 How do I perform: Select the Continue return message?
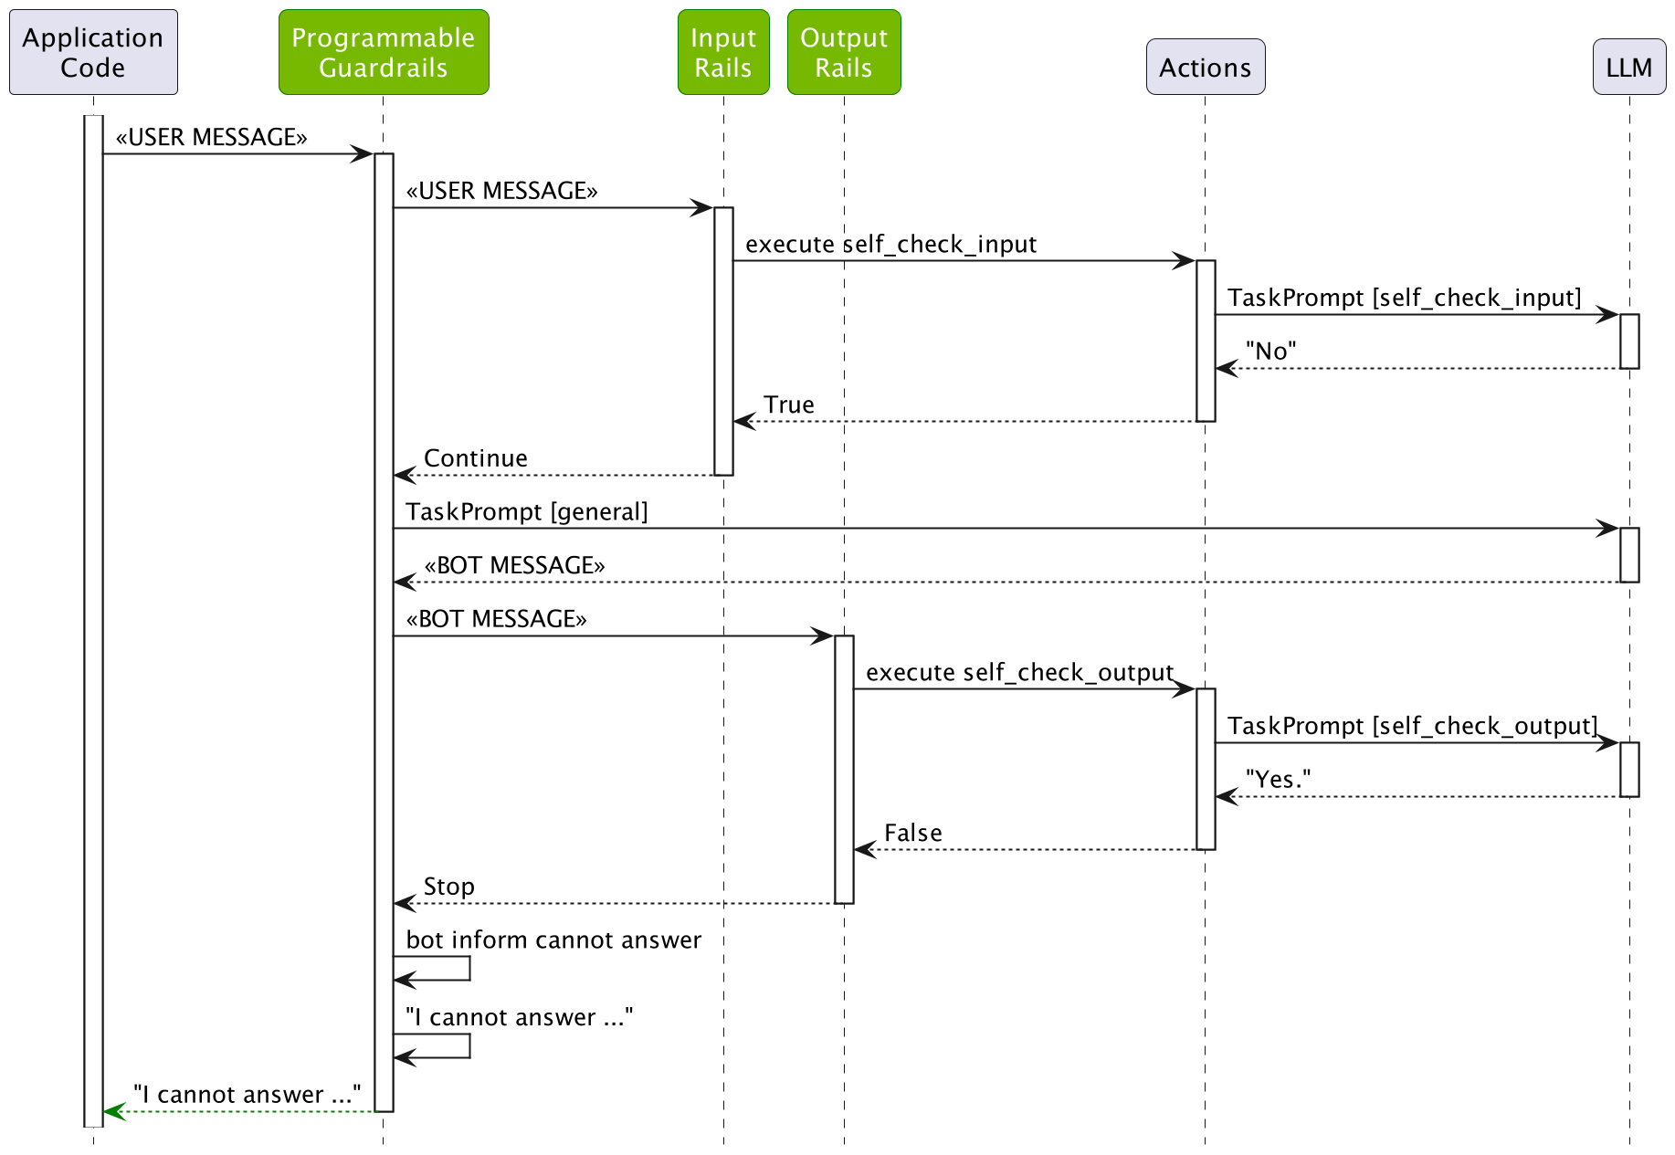click(x=475, y=458)
